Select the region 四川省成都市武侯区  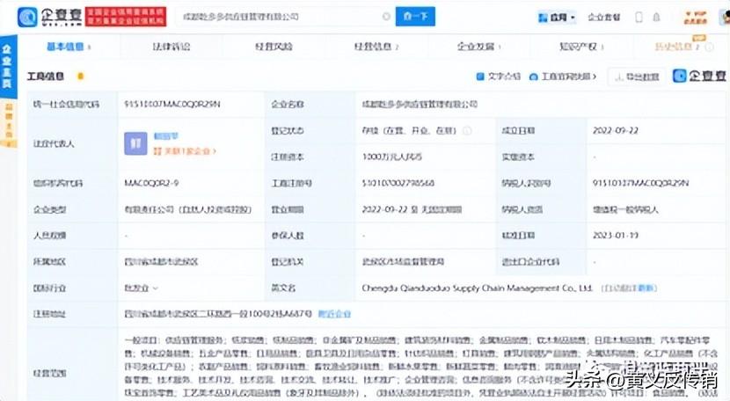coord(161,262)
